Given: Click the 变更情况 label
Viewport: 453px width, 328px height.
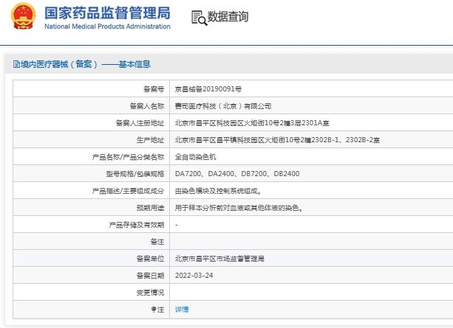Looking at the screenshot, I should pyautogui.click(x=150, y=293).
